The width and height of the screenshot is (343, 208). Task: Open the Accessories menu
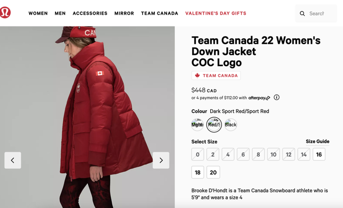[x=90, y=13]
